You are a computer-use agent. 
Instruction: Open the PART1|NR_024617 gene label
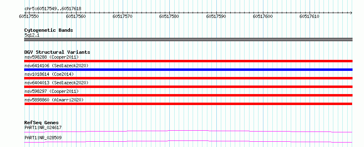[x=43, y=127]
